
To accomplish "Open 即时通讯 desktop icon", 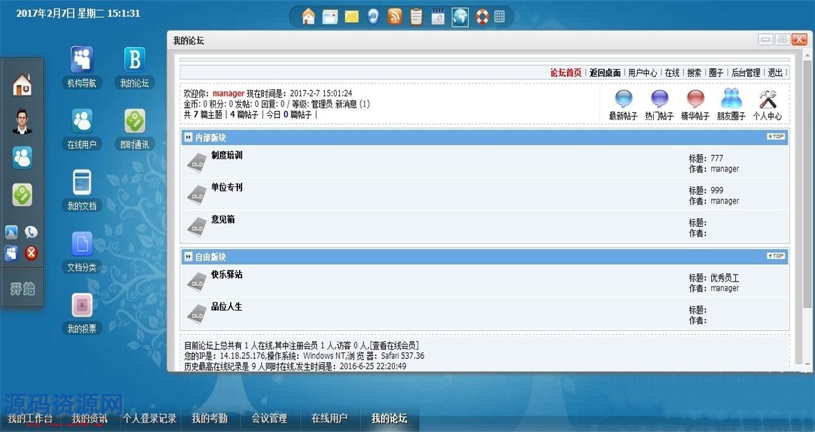I will tap(135, 122).
